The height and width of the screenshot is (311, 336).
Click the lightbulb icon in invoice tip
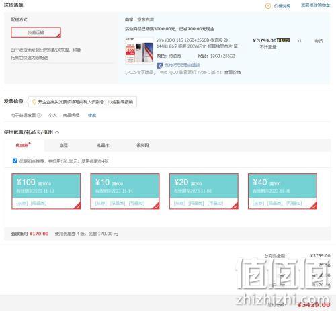click(34, 102)
